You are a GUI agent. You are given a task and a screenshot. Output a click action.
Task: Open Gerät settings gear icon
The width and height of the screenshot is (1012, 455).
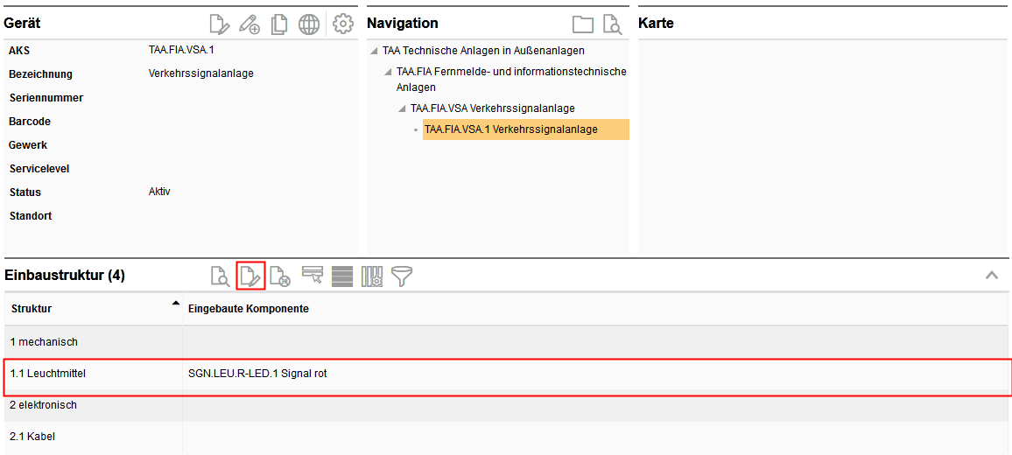click(x=342, y=24)
